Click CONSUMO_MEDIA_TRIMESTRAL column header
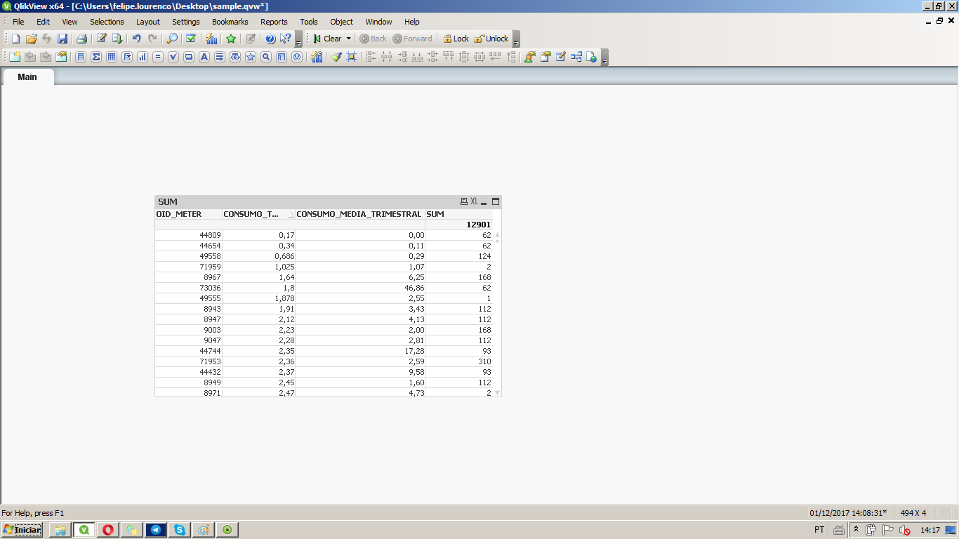This screenshot has height=539, width=959. tap(359, 214)
